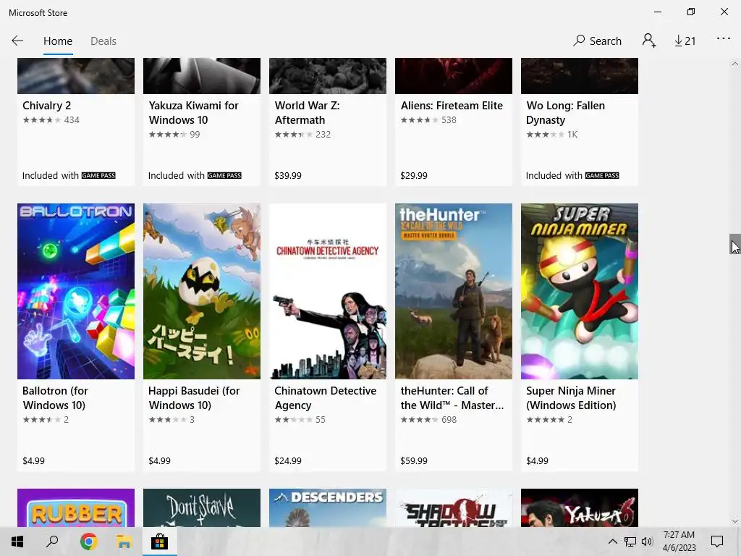The height and width of the screenshot is (556, 741).
Task: Open the Don't Starve game thumbnail
Action: [x=202, y=507]
